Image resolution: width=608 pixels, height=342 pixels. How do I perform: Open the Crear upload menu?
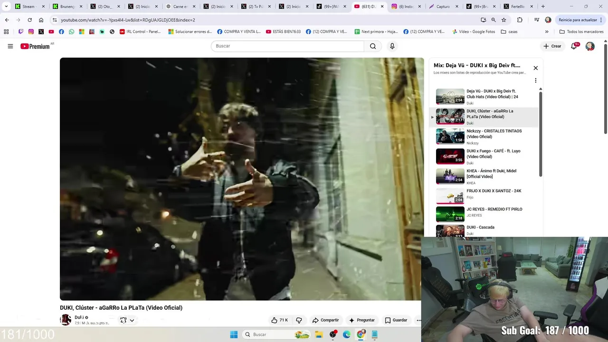552,46
